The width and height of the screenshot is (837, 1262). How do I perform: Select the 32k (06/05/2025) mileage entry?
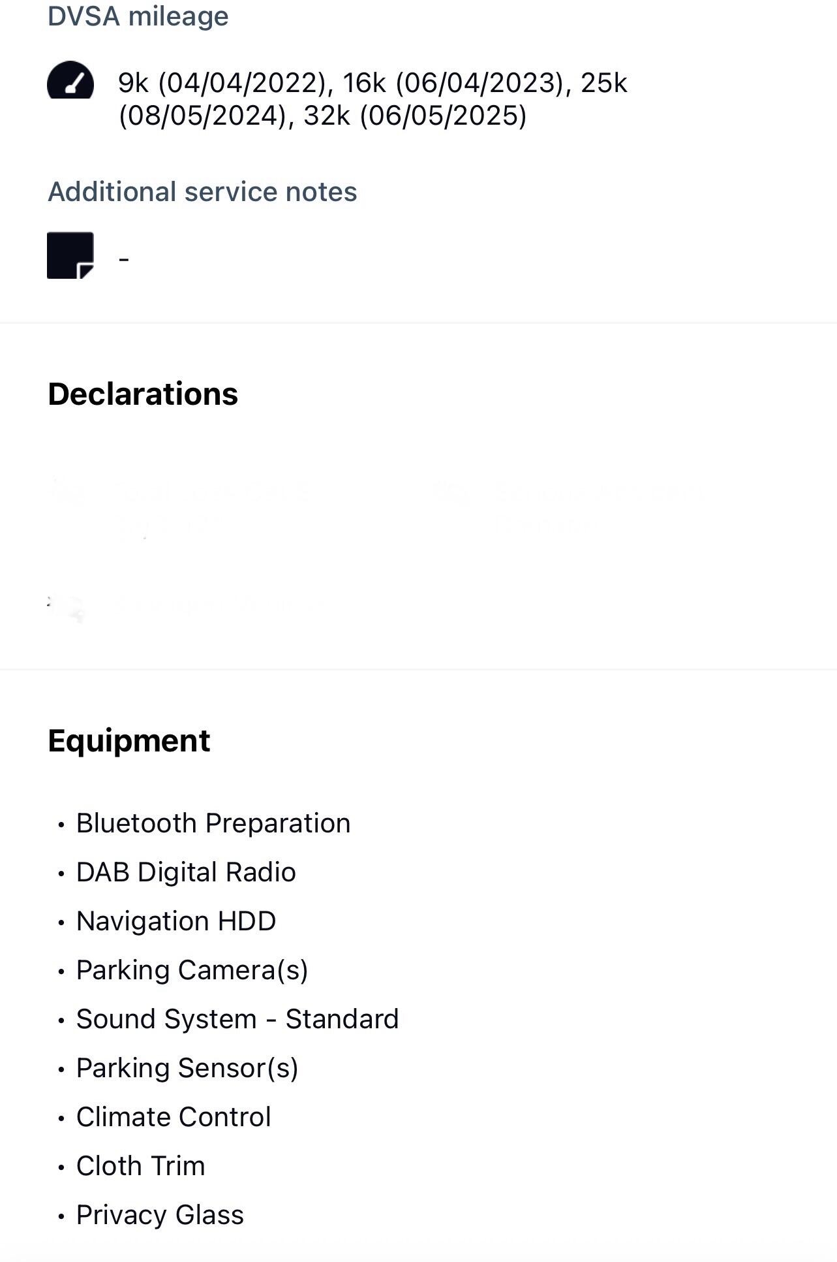tap(415, 116)
